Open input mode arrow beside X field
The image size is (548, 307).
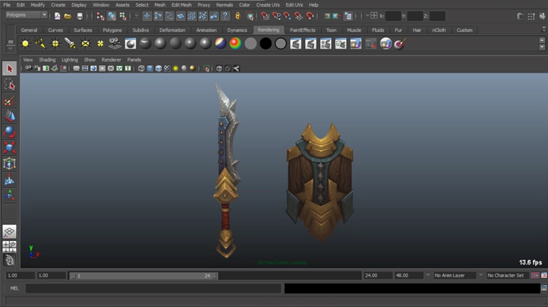click(x=367, y=16)
